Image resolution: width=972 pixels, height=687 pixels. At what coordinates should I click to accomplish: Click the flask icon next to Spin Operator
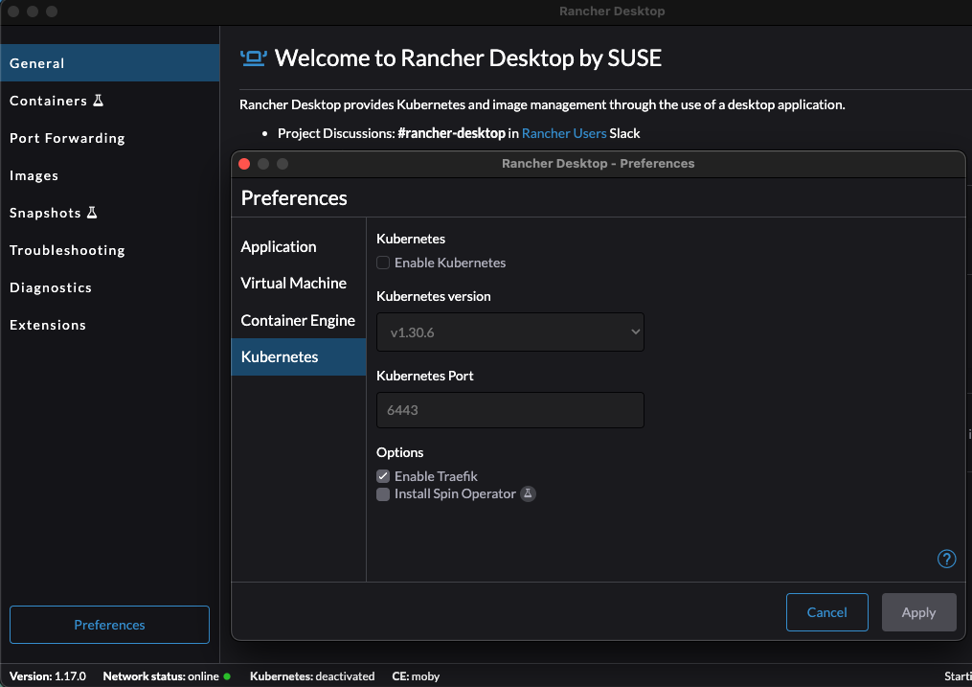coord(528,494)
